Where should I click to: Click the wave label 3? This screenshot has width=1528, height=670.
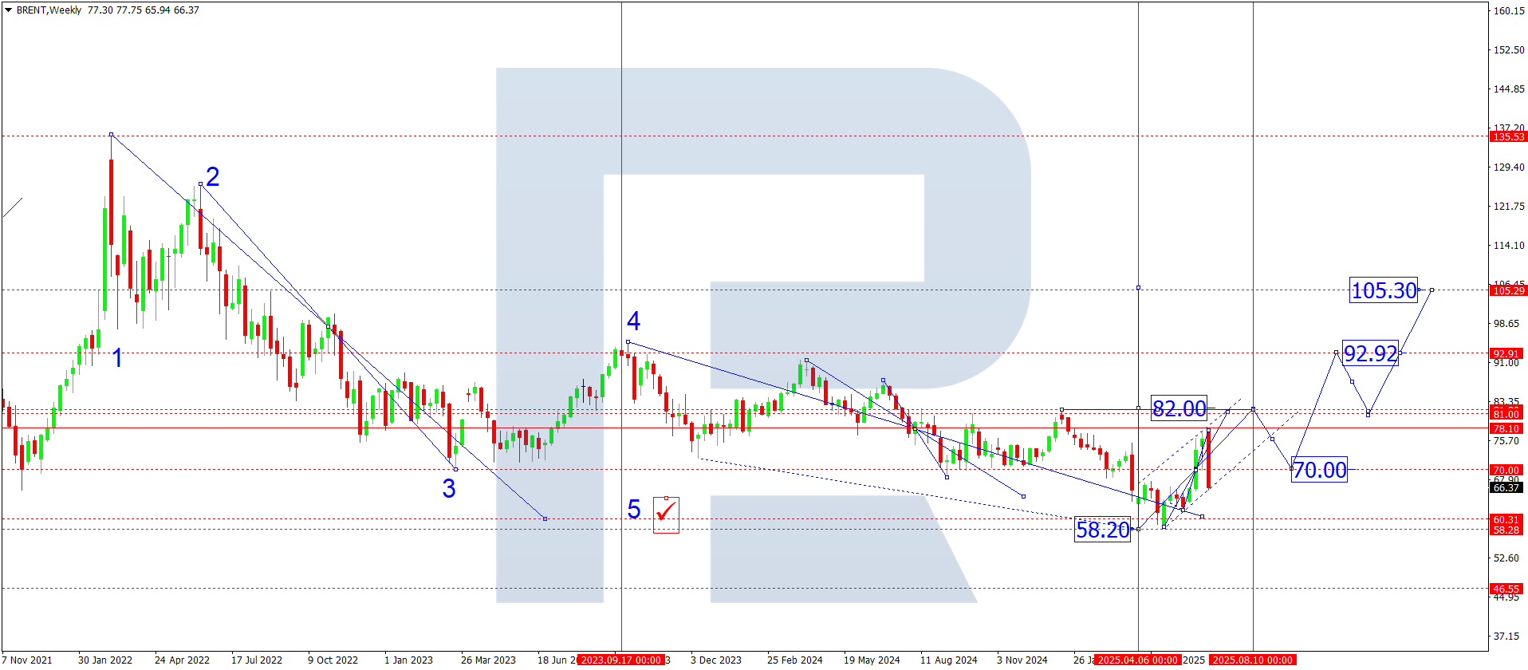pos(449,488)
